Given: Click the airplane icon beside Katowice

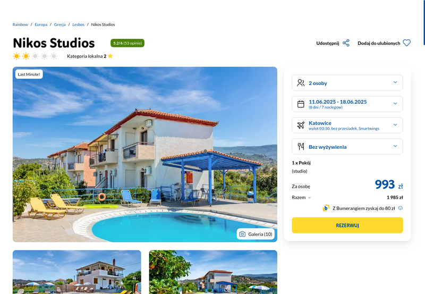Looking at the screenshot, I should 301,125.
